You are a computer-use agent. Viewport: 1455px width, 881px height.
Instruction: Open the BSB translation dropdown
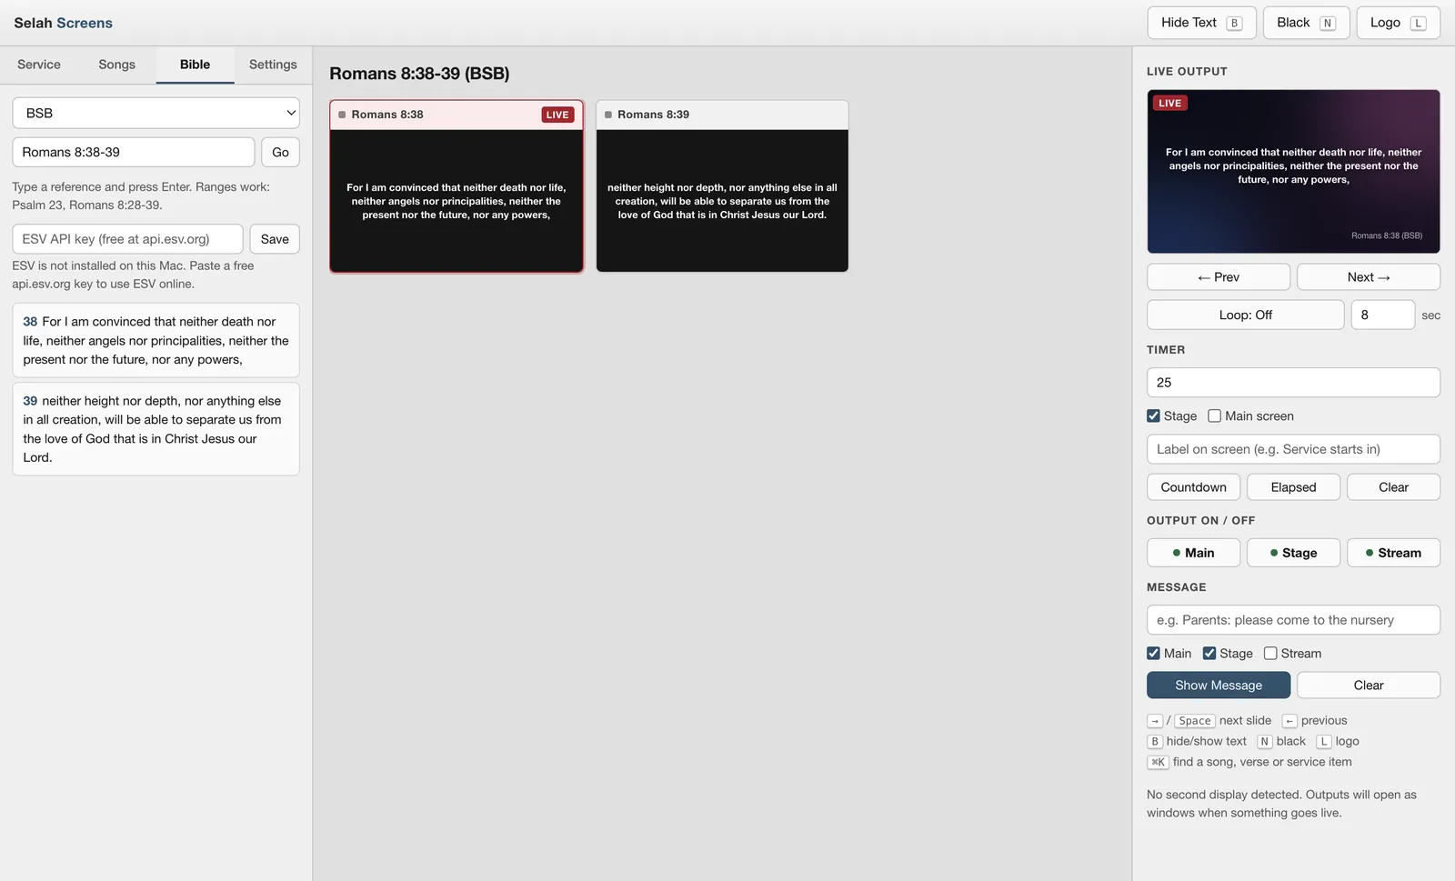pos(156,113)
